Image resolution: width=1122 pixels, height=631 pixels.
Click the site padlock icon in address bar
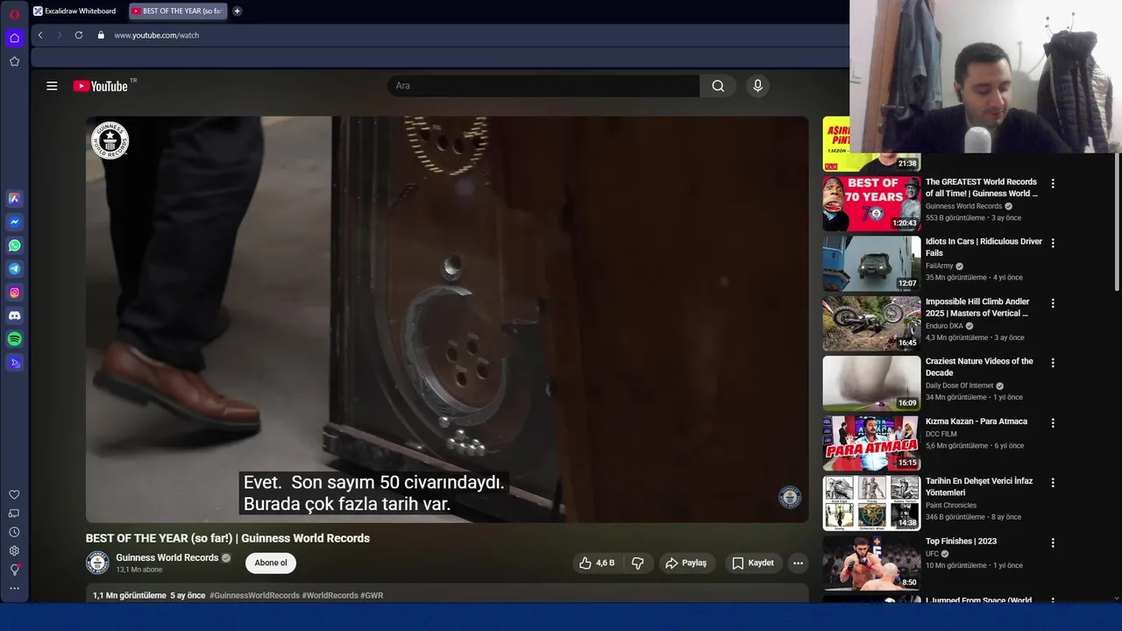coord(101,35)
